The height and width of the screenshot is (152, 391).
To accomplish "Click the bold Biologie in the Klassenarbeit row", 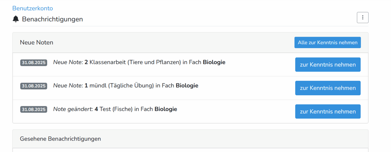I will click(214, 62).
